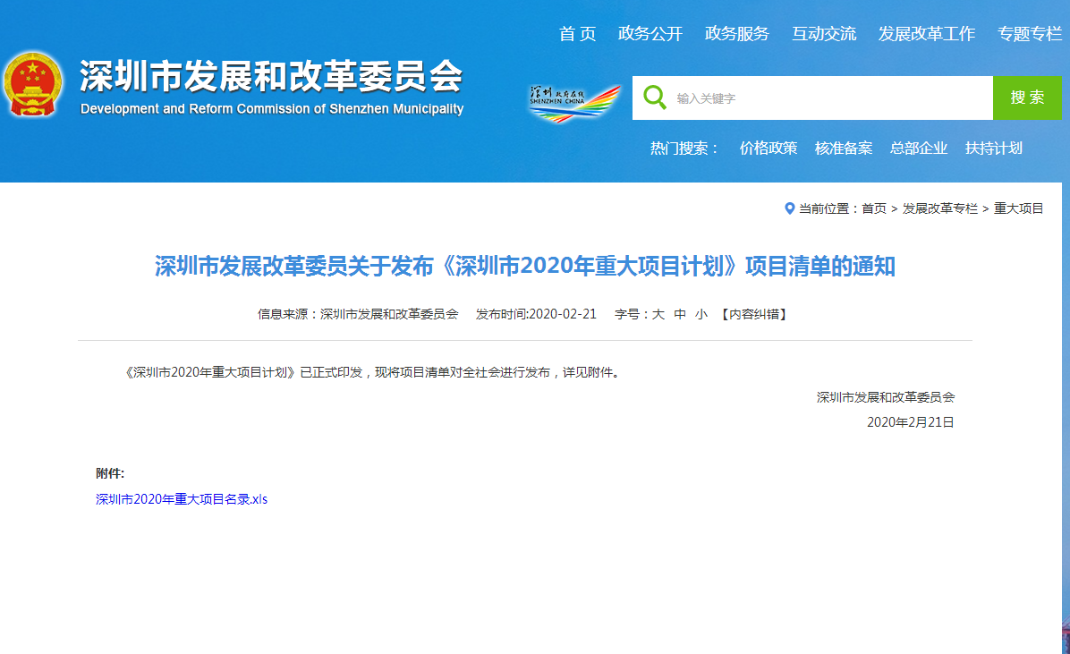Click the Shenzhen China rainbow logo
The height and width of the screenshot is (654, 1070).
(574, 101)
